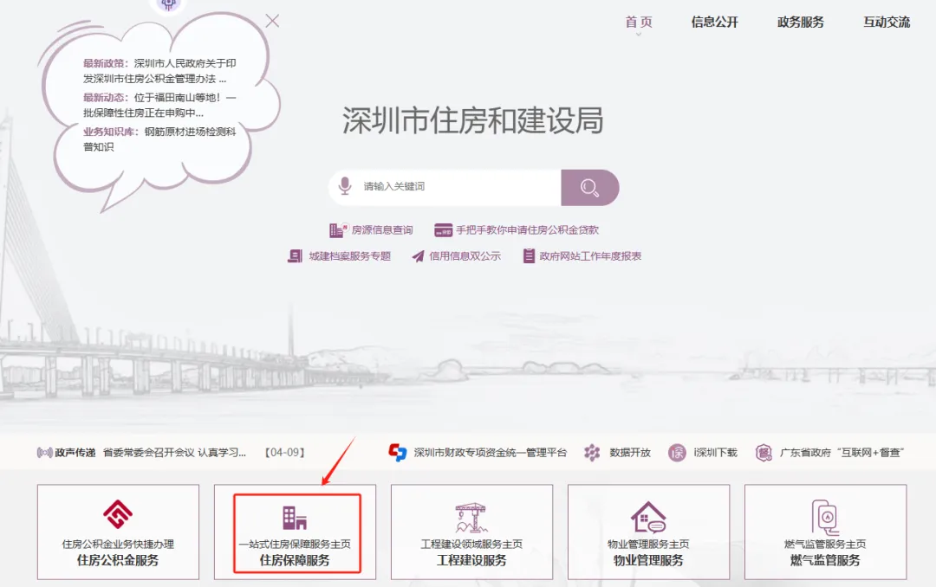Open the 互动交流 navigation menu
This screenshot has width=936, height=587.
point(887,22)
